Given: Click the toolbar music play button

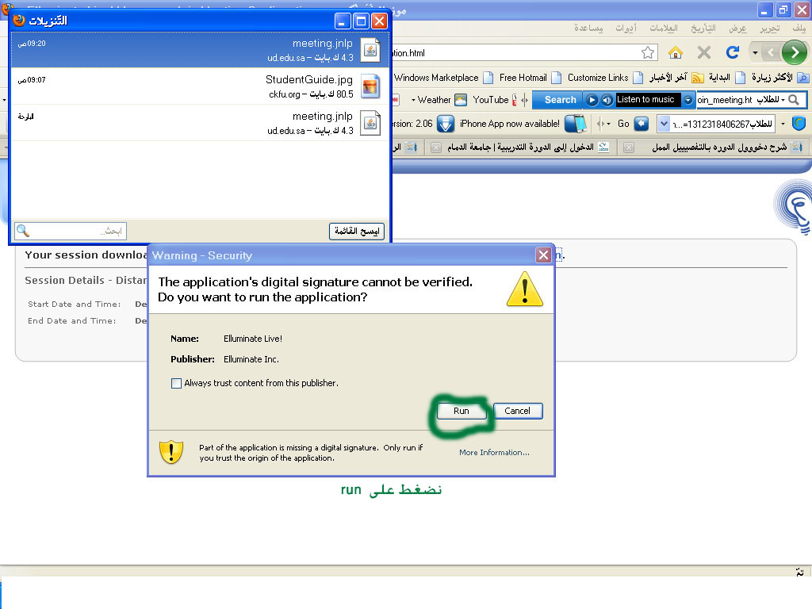Looking at the screenshot, I should click(x=592, y=100).
